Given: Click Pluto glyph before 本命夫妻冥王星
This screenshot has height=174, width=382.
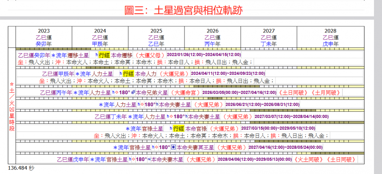Looking at the screenshot, I should 173,147.
